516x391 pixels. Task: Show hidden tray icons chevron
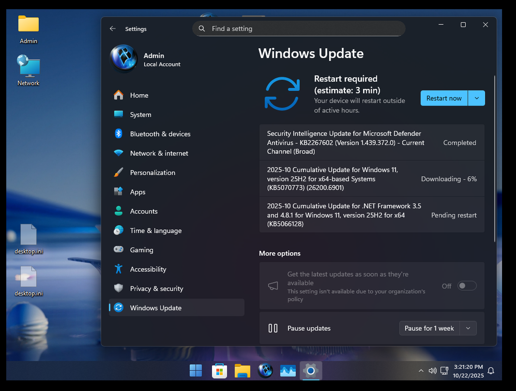[x=421, y=370]
